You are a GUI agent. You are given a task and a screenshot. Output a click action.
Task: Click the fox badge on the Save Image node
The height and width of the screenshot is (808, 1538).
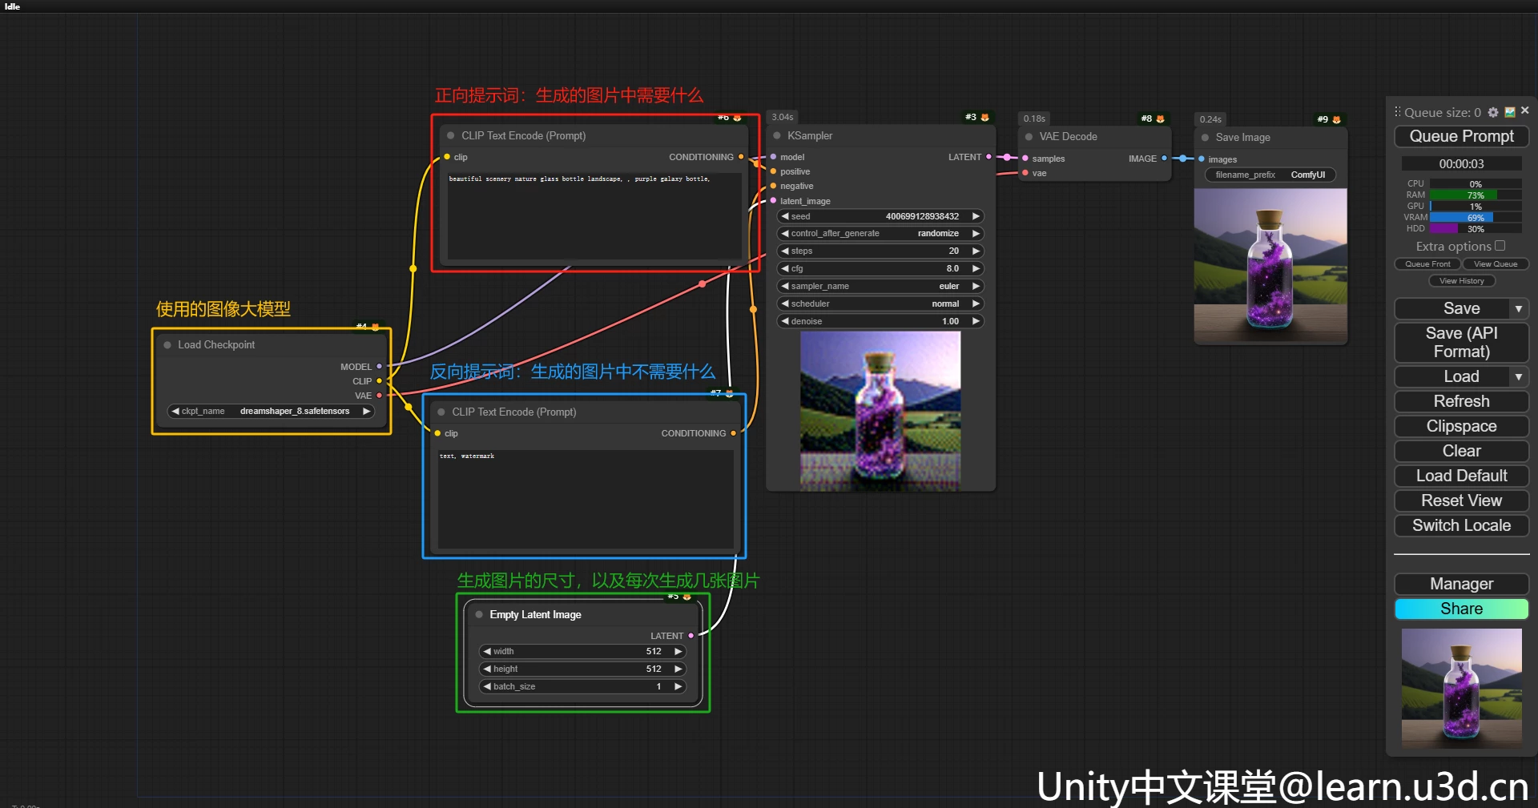(x=1336, y=119)
